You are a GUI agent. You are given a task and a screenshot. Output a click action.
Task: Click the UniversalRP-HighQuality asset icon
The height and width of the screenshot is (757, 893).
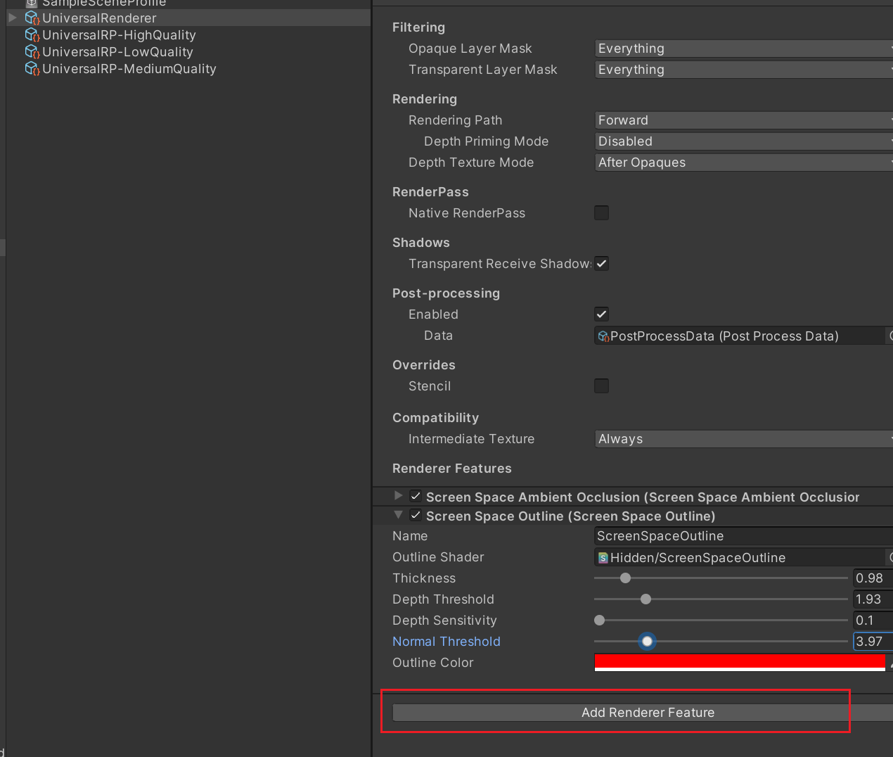pos(32,35)
